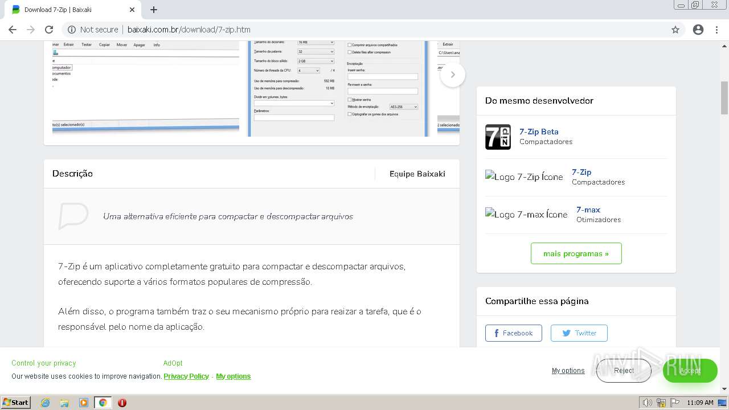The width and height of the screenshot is (729, 410).
Task: Go back to the previous page
Action: pyautogui.click(x=13, y=30)
